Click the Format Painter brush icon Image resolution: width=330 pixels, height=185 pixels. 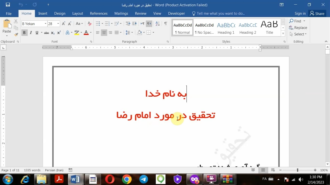(x=16, y=34)
